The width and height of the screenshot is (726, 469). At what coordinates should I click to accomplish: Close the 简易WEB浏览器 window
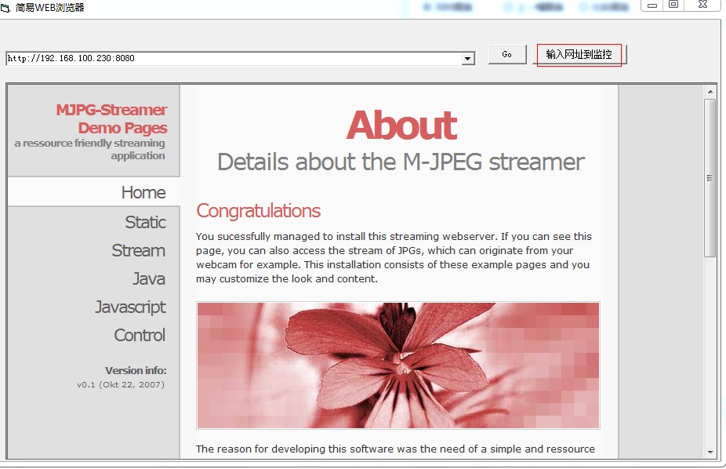pyautogui.click(x=703, y=5)
